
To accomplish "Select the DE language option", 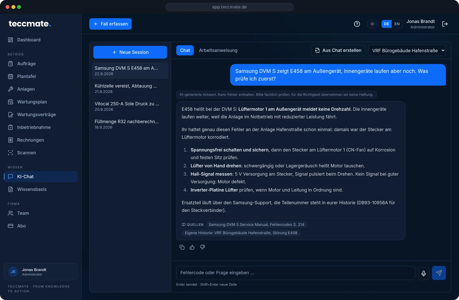I will pyautogui.click(x=387, y=24).
